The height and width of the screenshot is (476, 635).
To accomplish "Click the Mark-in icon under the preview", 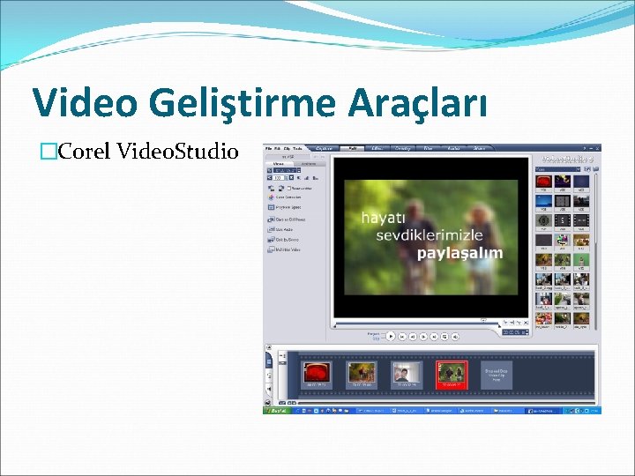I will (505, 323).
